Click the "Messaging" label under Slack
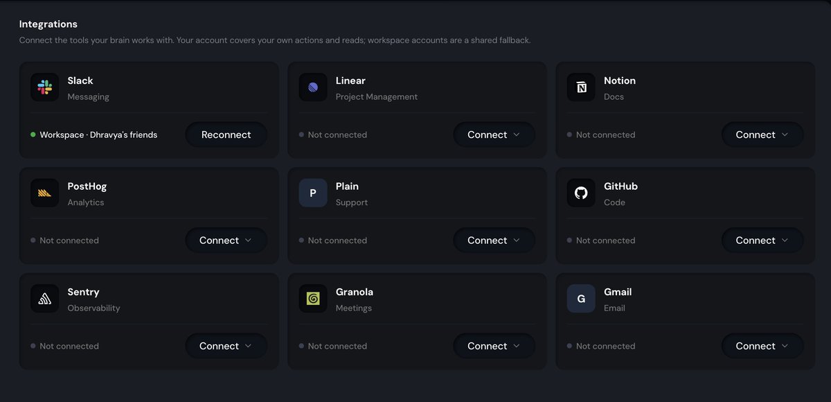The height and width of the screenshot is (402, 831). click(x=88, y=97)
